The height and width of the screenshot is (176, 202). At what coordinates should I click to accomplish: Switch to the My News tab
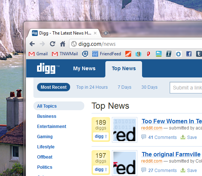click(84, 68)
